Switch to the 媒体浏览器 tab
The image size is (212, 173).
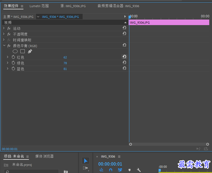point(45,156)
